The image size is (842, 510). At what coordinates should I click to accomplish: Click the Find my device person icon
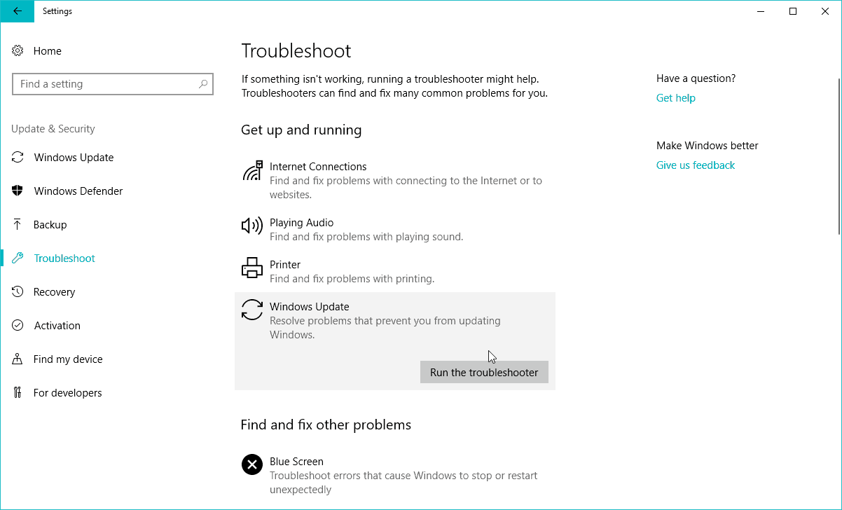(x=18, y=359)
